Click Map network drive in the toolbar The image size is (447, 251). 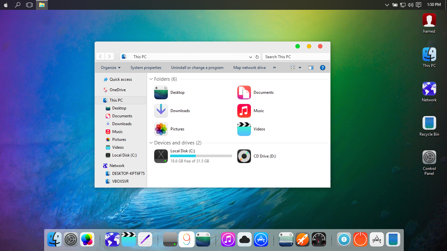249,68
